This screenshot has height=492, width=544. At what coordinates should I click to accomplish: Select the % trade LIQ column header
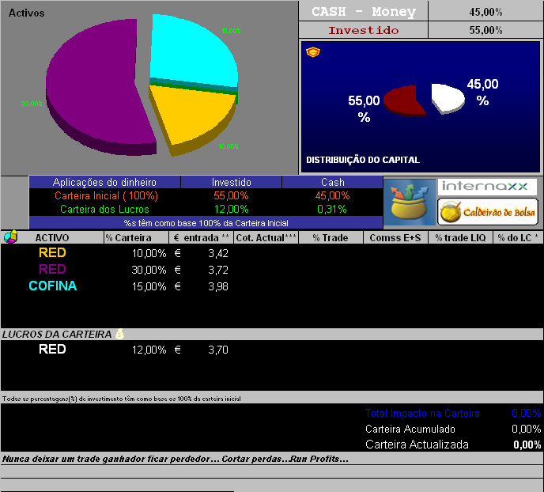[x=460, y=237]
